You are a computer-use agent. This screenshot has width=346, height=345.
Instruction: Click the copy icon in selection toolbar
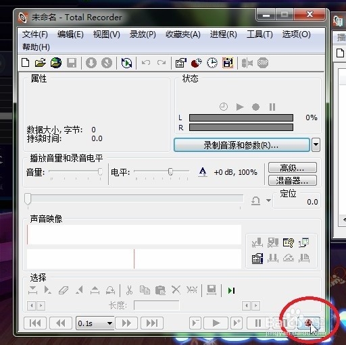point(145,290)
